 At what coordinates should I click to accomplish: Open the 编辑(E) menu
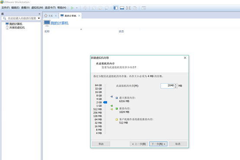tap(15, 8)
